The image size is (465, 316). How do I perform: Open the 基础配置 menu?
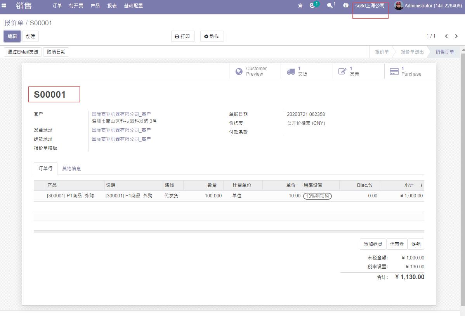[133, 6]
